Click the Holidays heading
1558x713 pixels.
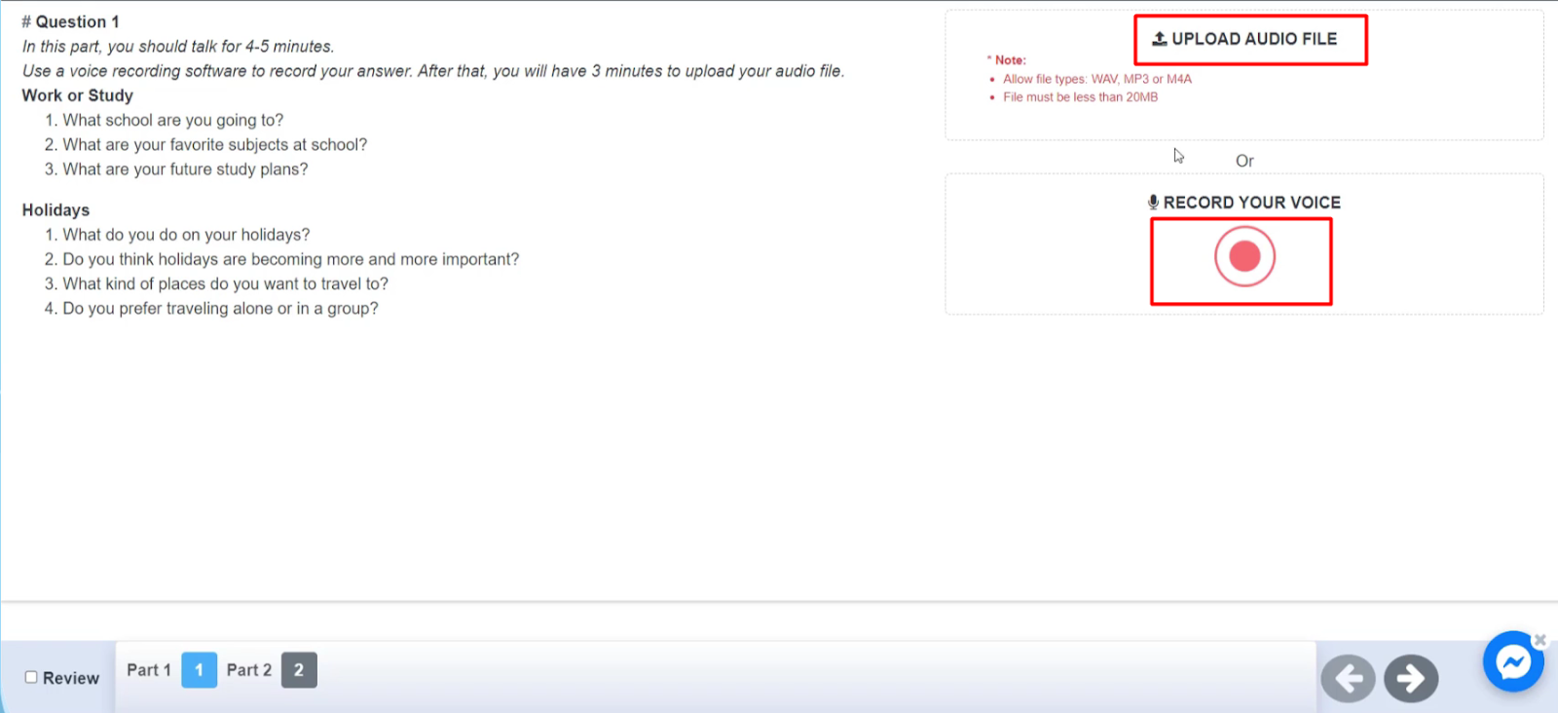point(56,210)
